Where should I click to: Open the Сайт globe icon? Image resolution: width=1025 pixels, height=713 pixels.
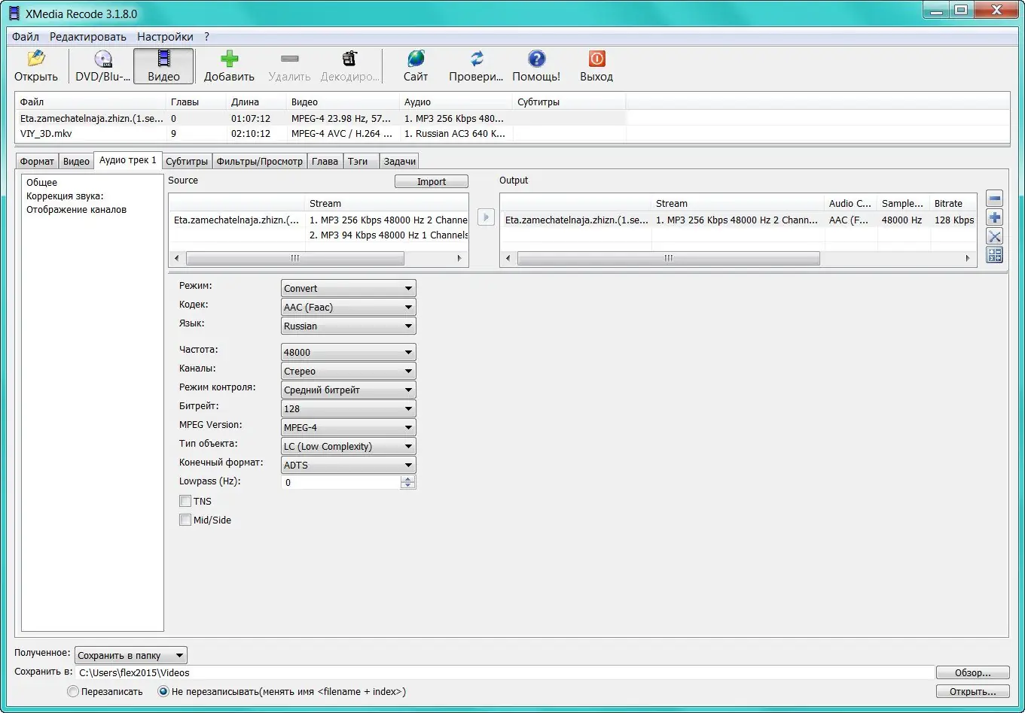[415, 59]
